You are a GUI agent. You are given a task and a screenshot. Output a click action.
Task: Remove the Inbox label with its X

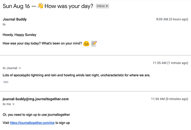tap(107, 6)
